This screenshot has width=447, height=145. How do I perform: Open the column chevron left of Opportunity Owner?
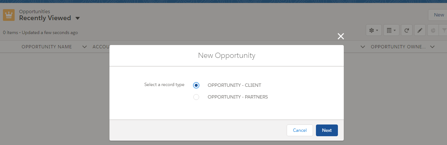pos(363,47)
